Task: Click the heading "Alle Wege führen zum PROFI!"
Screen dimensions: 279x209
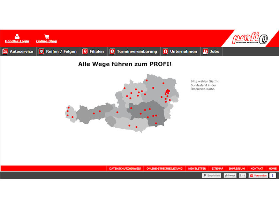Action: (125, 64)
